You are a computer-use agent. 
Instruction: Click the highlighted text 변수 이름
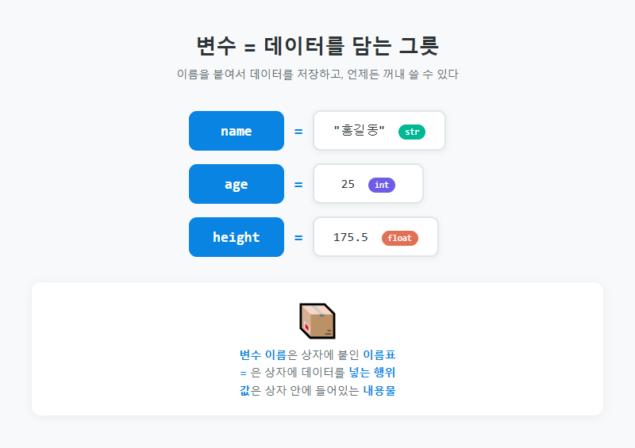click(263, 355)
